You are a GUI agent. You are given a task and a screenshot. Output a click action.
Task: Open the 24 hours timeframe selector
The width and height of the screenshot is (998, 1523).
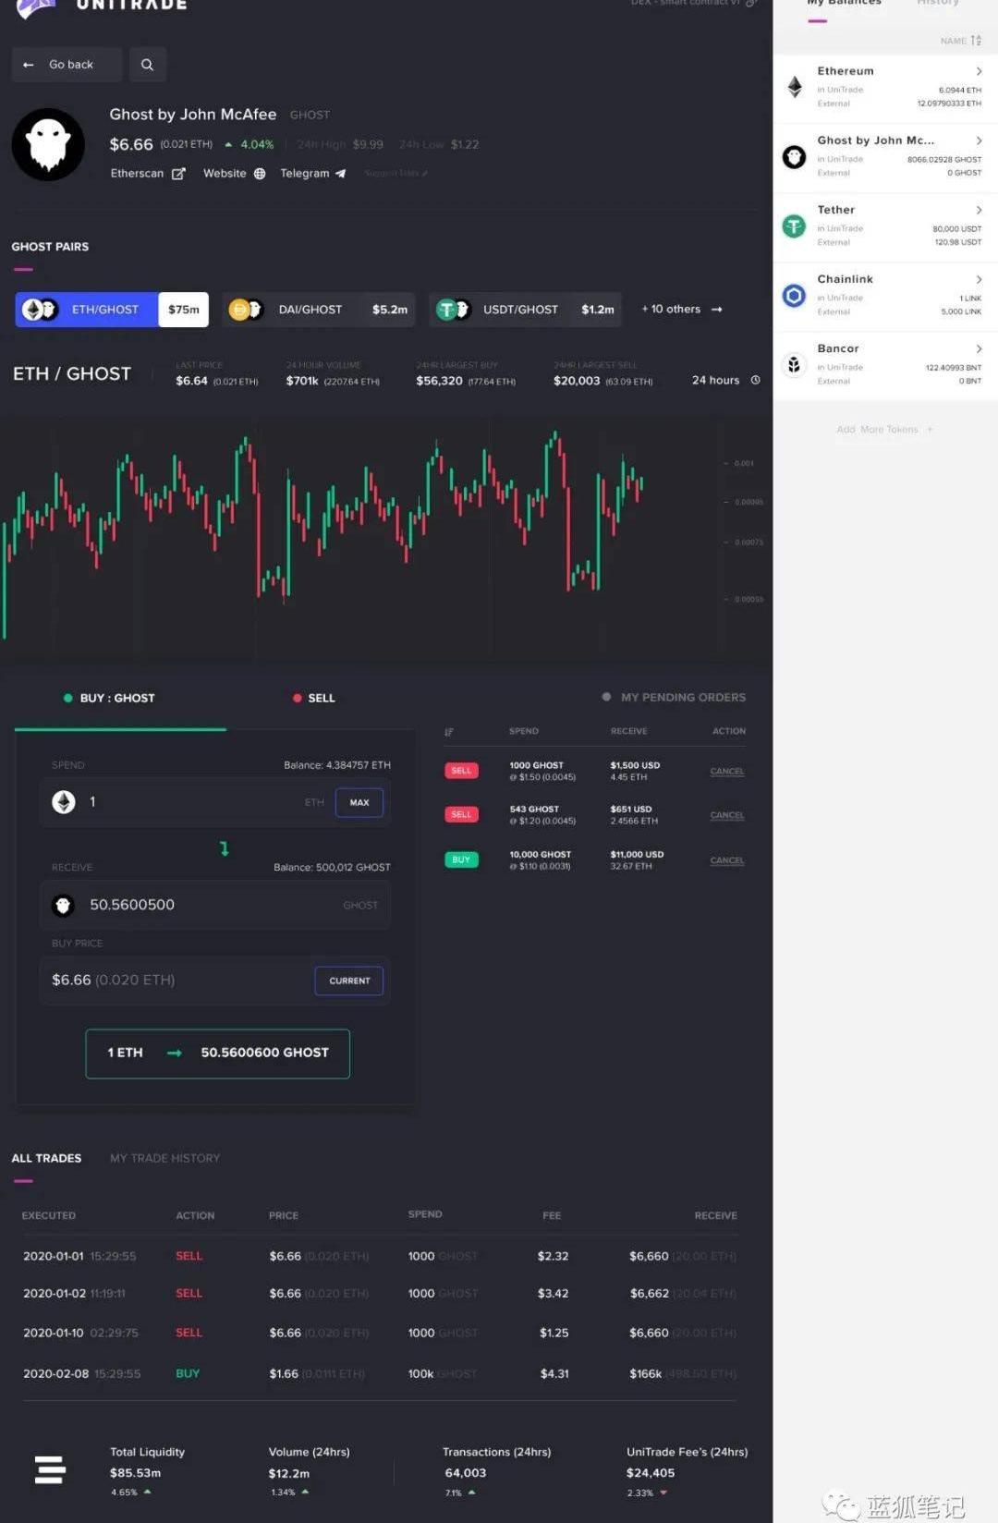[x=725, y=380]
